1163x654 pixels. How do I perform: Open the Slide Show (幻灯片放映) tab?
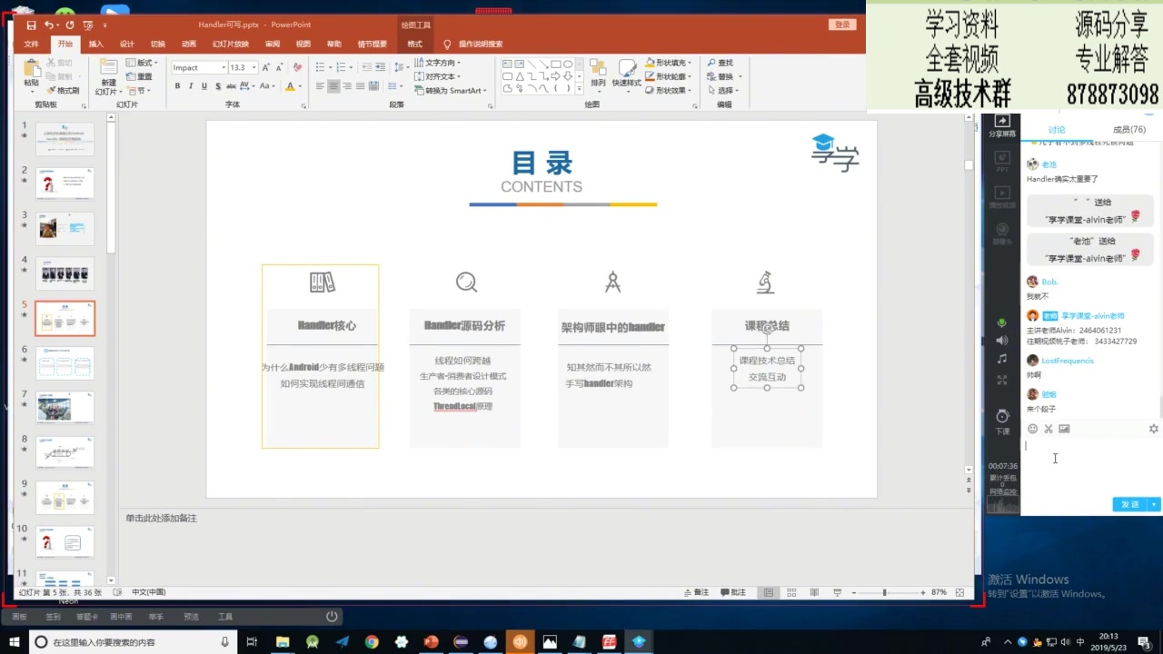pyautogui.click(x=231, y=44)
